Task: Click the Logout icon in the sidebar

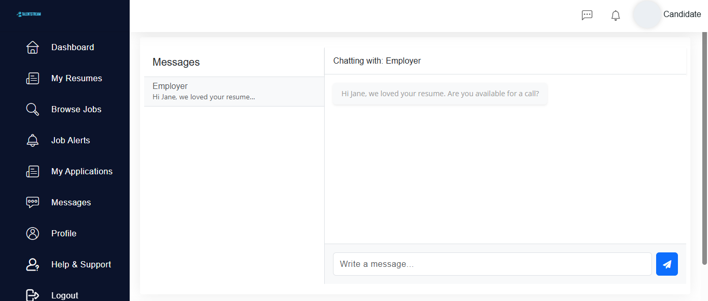Action: [x=33, y=295]
